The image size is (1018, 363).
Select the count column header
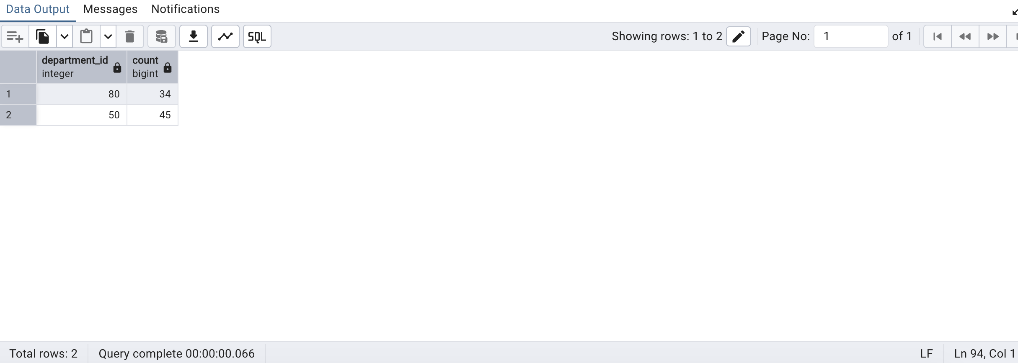pos(146,67)
